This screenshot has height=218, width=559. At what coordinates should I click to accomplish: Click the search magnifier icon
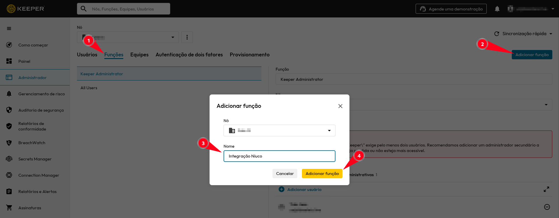(x=84, y=9)
